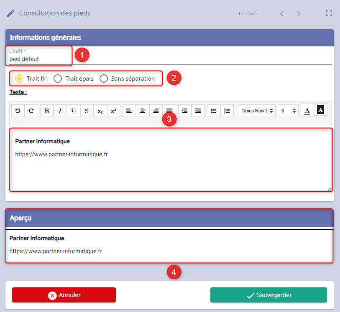Click the 'Texte :' label
The width and height of the screenshot is (340, 312).
point(18,92)
